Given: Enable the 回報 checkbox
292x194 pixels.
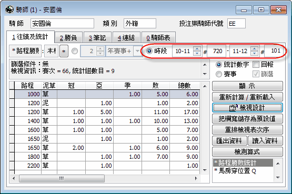Looking at the screenshot, I should click(256, 65).
